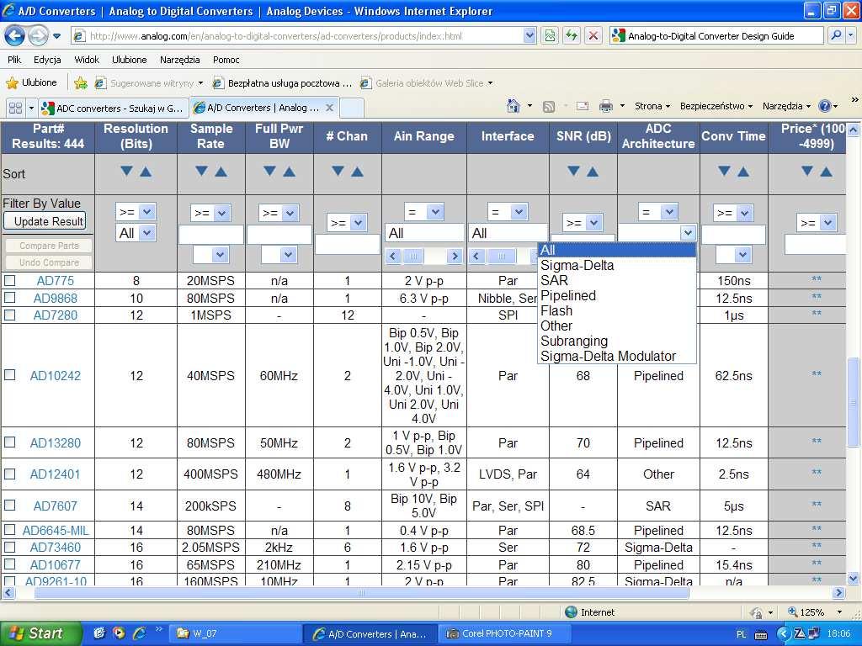The image size is (862, 646).
Task: Open the AD7607 part link
Action: pyautogui.click(x=55, y=506)
